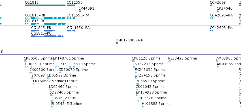Open the CG42693-PA protein label
This screenshot has height=108, width=241.
(x=221, y=28)
